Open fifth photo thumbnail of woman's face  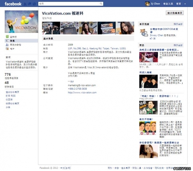point(125,28)
